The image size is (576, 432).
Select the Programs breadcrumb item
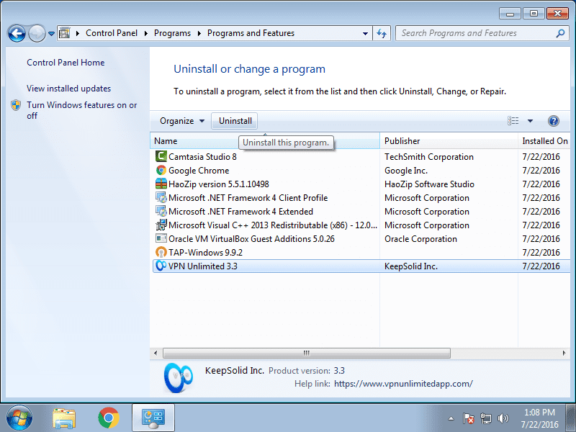coord(172,32)
